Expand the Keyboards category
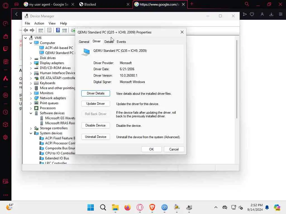 coord(31,83)
